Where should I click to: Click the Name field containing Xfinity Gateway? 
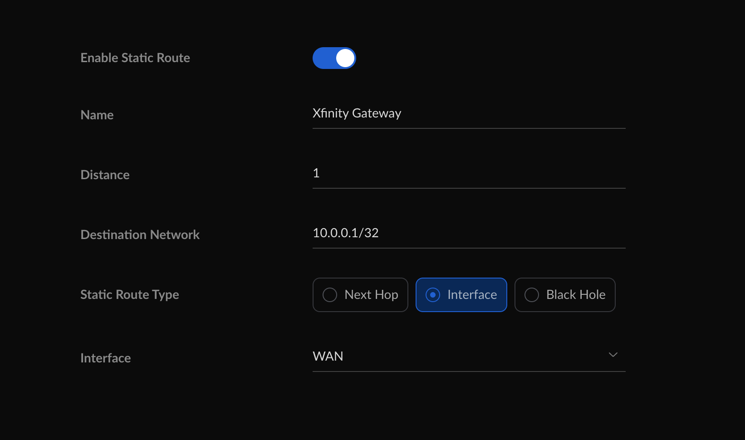[x=468, y=113]
